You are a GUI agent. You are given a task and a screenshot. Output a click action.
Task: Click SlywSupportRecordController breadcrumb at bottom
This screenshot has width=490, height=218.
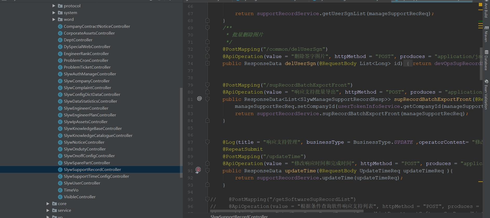239,216
